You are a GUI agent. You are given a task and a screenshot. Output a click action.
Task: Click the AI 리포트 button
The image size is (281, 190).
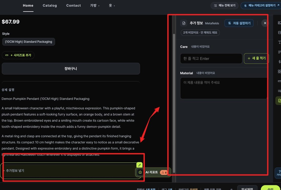point(153,172)
